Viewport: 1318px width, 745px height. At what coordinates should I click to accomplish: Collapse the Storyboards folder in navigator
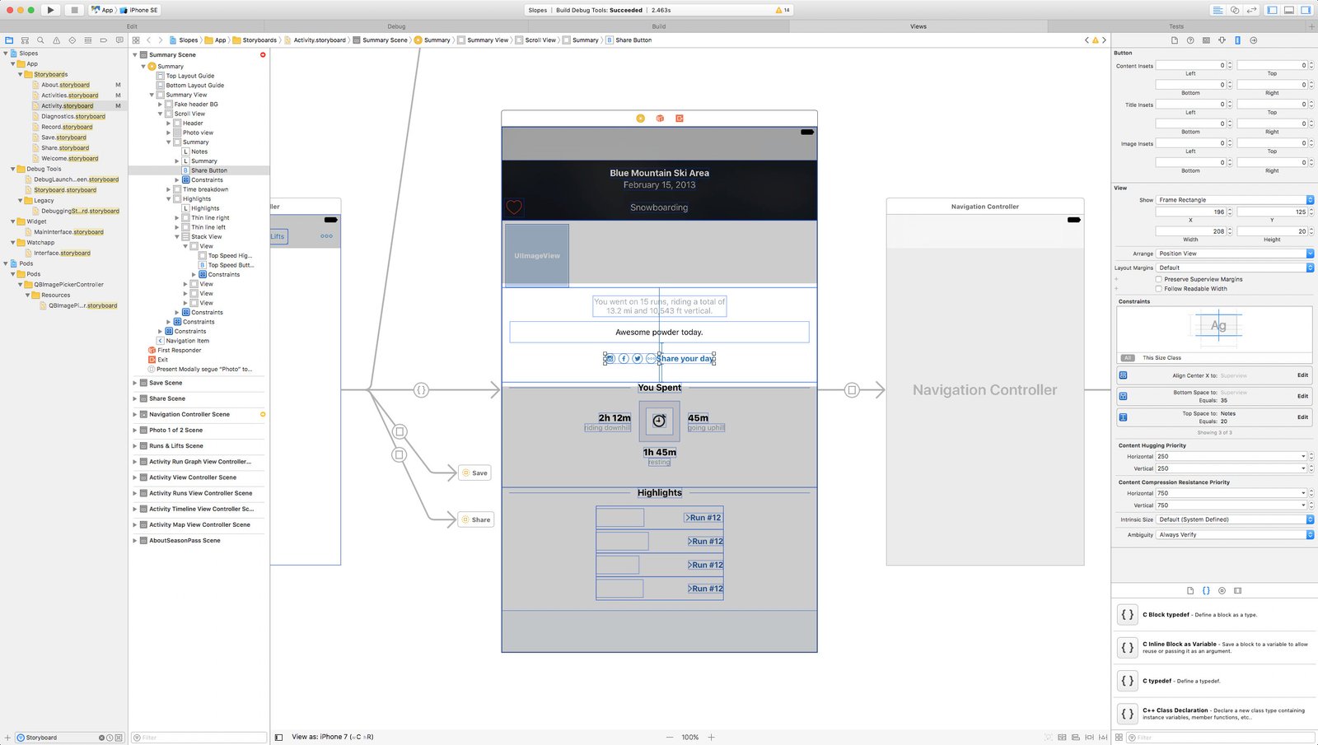pos(21,74)
